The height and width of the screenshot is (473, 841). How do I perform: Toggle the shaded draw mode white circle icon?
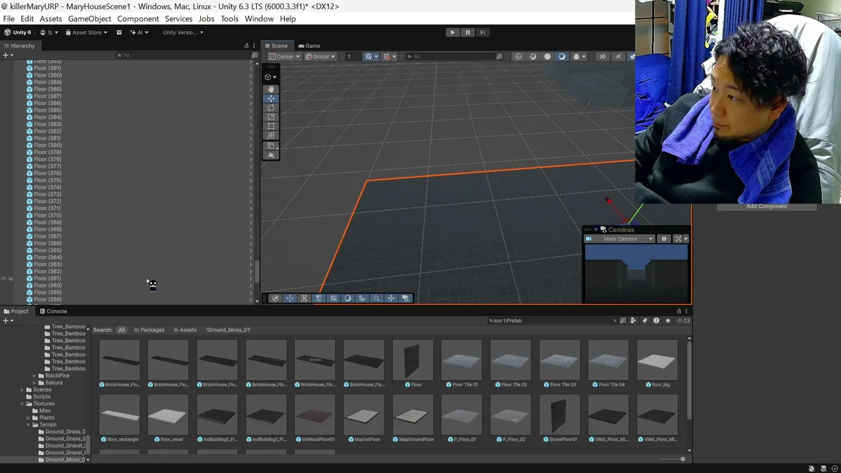tap(547, 56)
